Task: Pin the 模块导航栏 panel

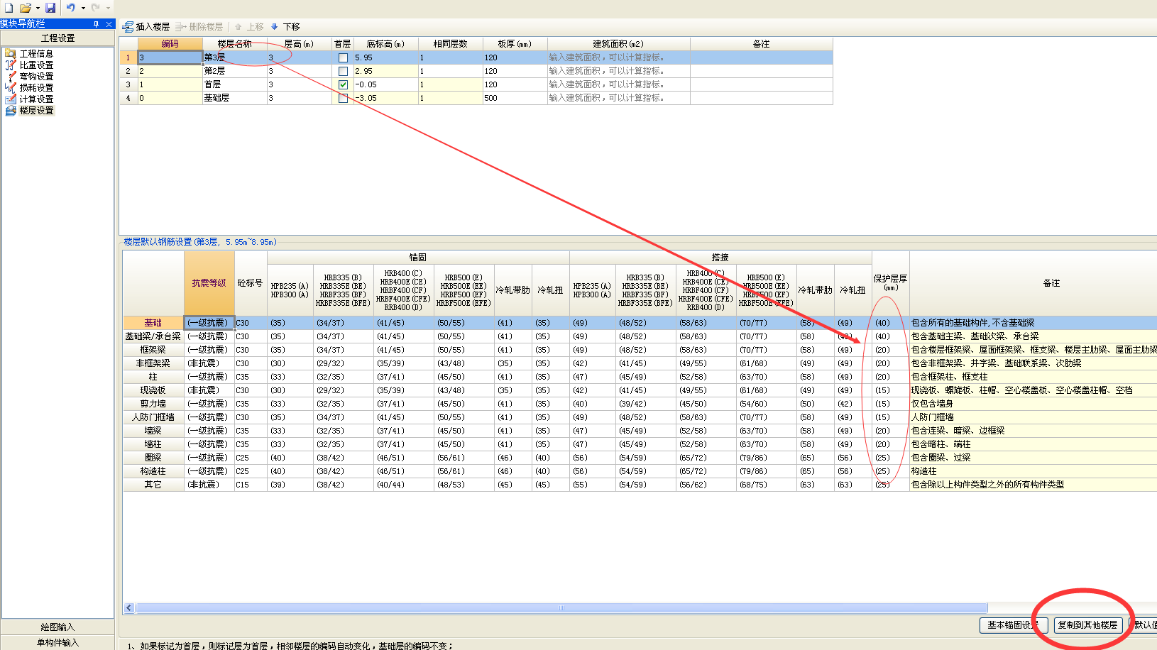Action: pos(97,24)
